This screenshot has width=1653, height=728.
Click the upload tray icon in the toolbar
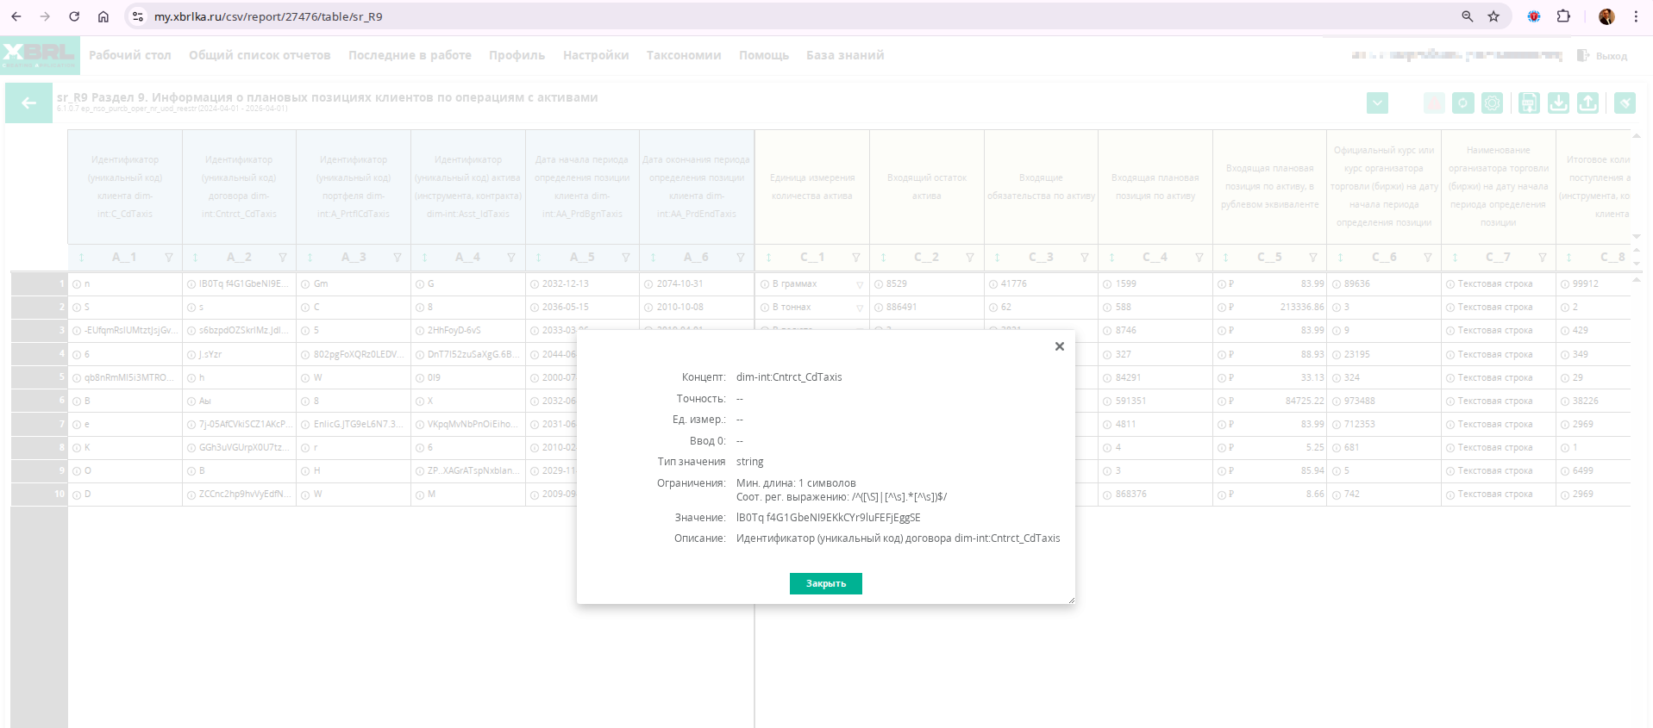point(1587,103)
